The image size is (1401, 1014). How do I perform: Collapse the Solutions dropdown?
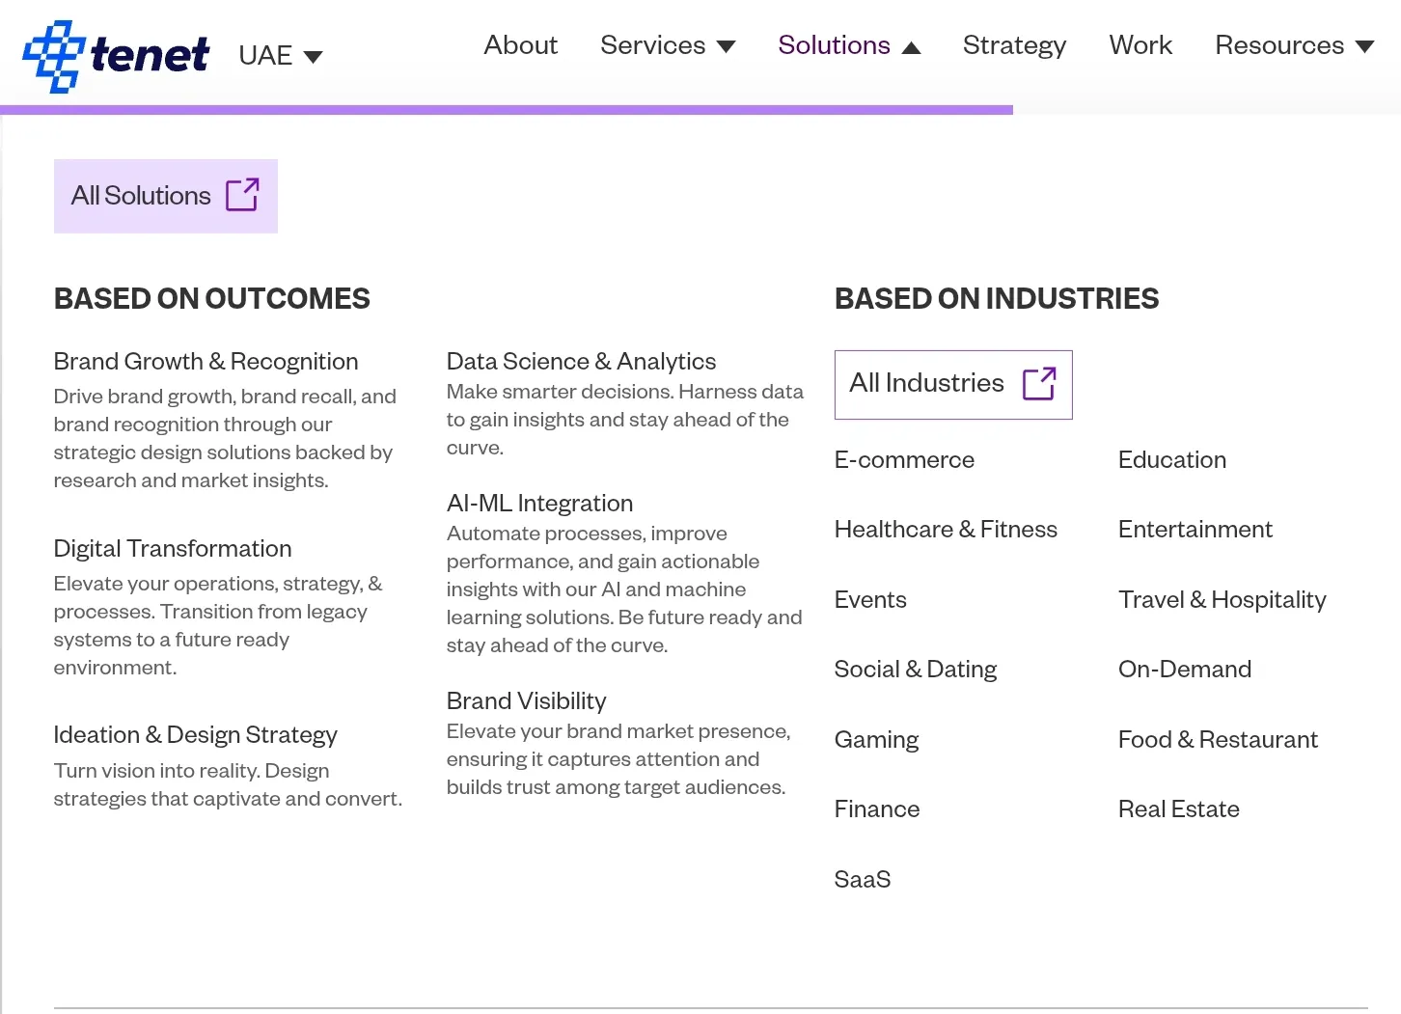tap(848, 45)
